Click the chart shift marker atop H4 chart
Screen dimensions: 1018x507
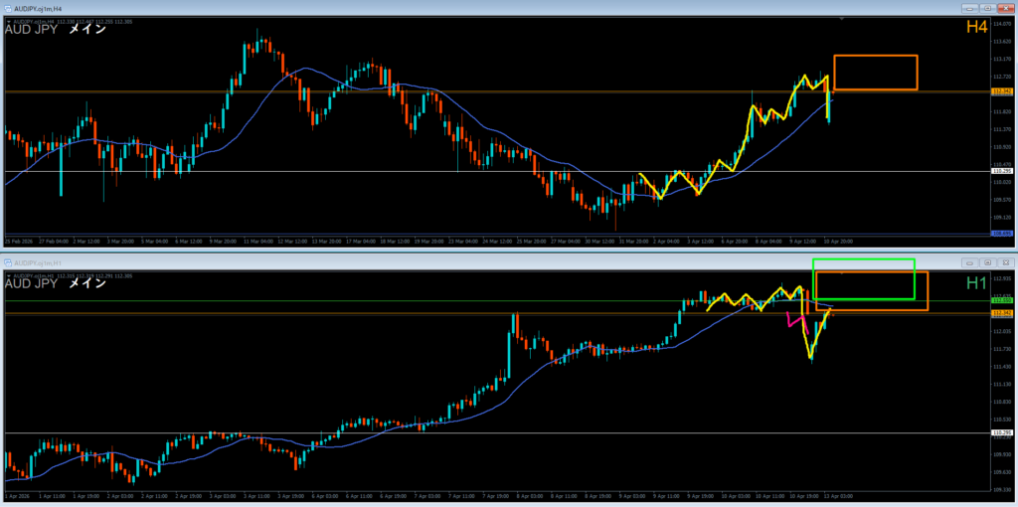pos(843,18)
